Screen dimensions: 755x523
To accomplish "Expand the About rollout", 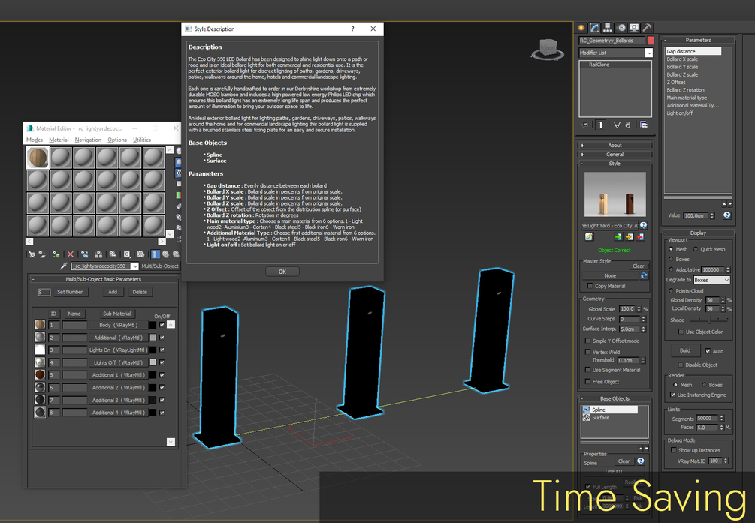I will click(x=615, y=146).
